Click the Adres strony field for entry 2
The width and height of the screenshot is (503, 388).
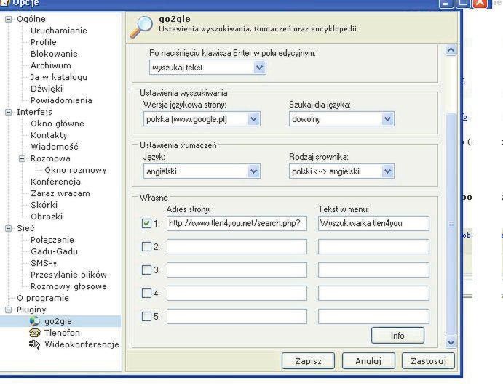point(237,246)
